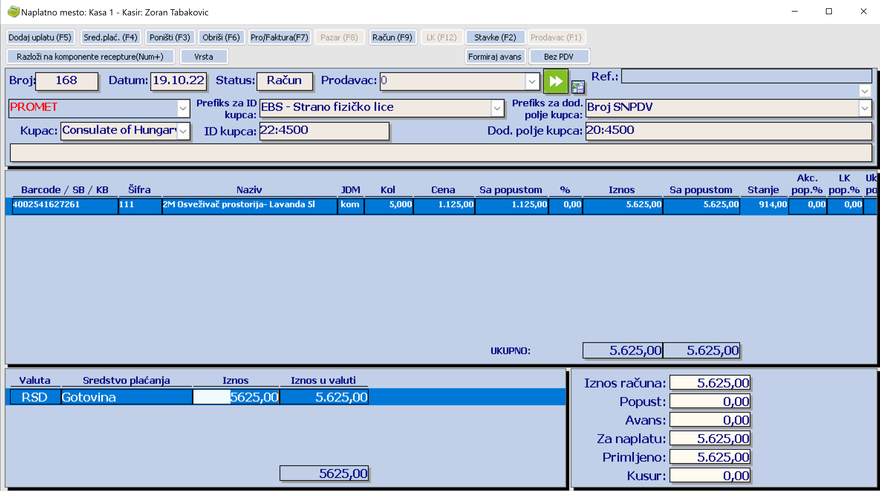
Task: Expand the Broj SNPDV dropdown
Action: coord(865,109)
